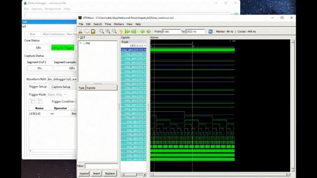Click the Copy icon in GTKWave toolbar

[87, 32]
